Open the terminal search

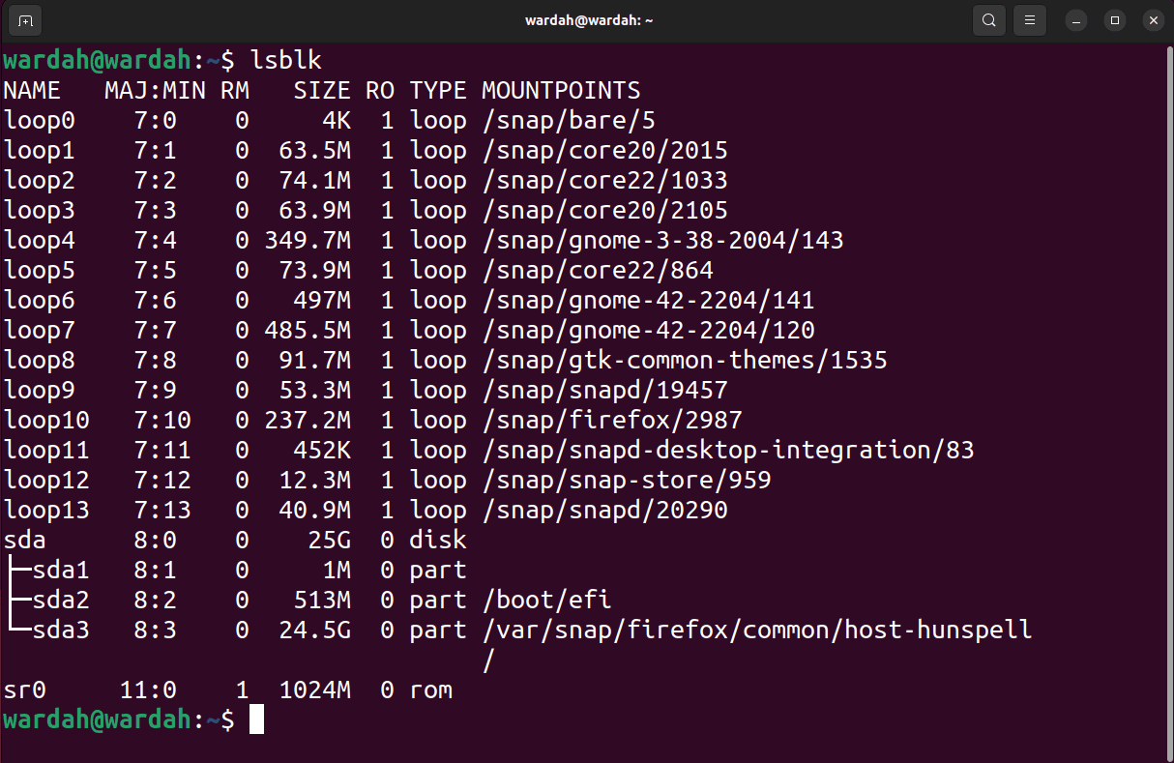coord(988,19)
